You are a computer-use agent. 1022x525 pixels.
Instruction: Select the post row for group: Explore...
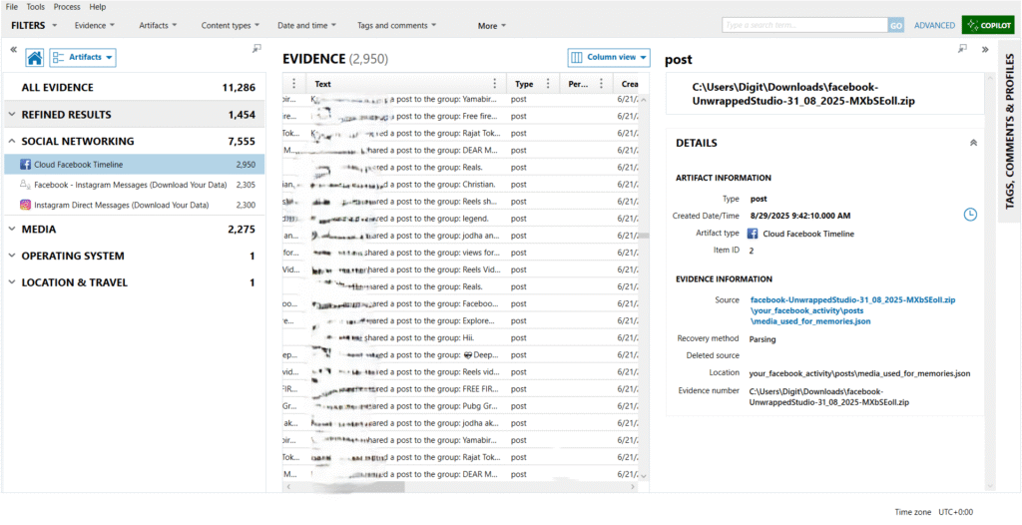pyautogui.click(x=460, y=320)
